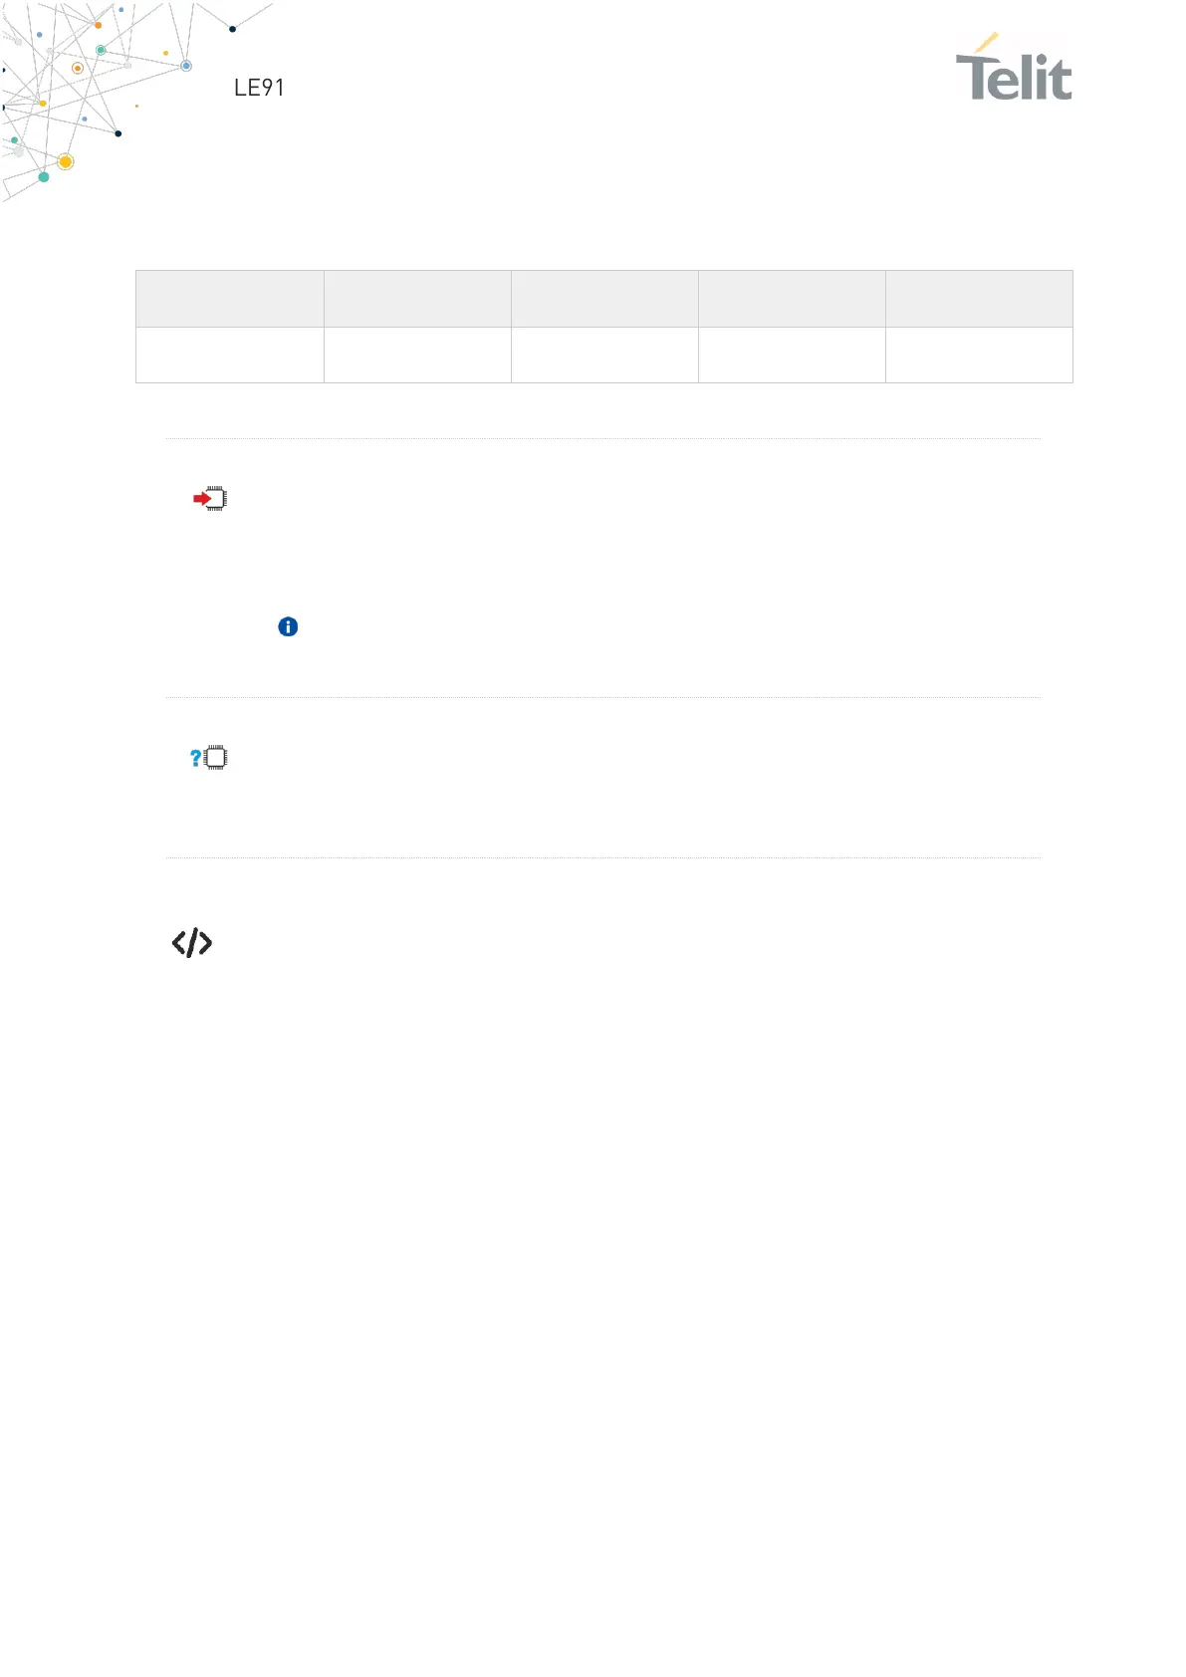1186x1677 pixels.
Task: Select the LE91 header text
Action: (259, 88)
